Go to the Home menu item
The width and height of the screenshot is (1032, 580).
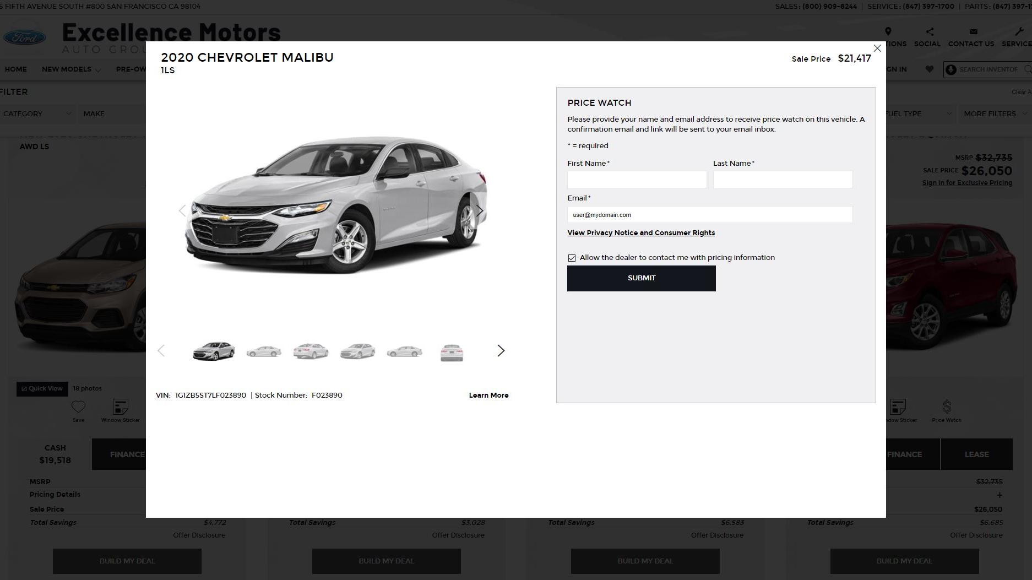15,69
